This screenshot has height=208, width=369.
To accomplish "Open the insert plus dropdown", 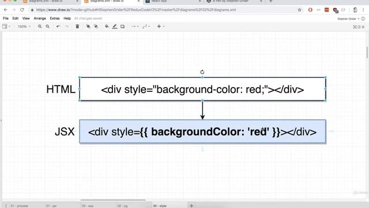I will [x=161, y=27].
